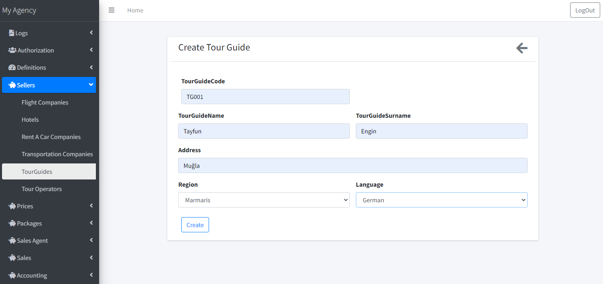
Task: Open the Language dropdown showing German
Action: click(x=441, y=199)
